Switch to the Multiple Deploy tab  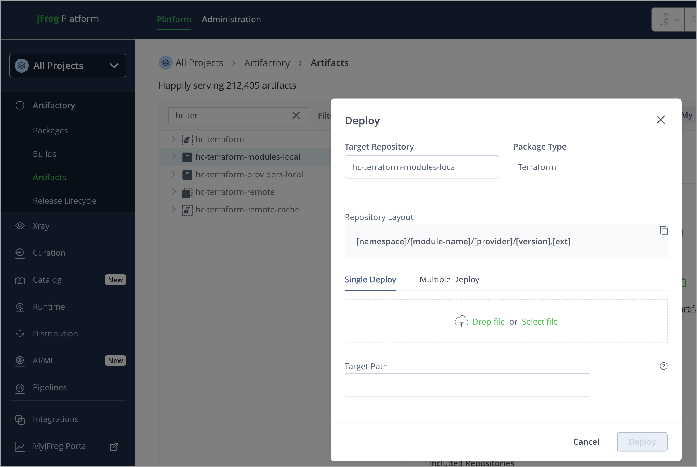pos(449,279)
